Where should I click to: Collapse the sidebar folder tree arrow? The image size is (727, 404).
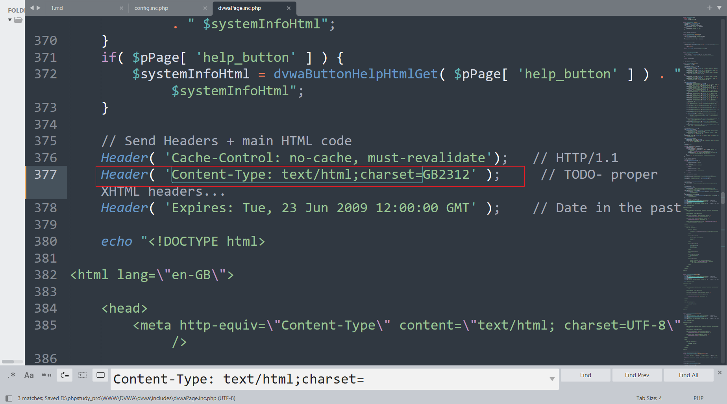pyautogui.click(x=10, y=20)
